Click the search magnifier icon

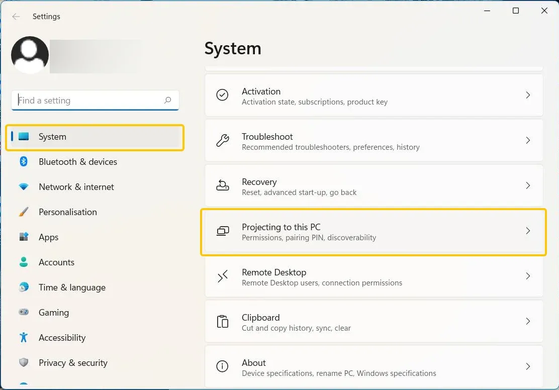pyautogui.click(x=167, y=100)
